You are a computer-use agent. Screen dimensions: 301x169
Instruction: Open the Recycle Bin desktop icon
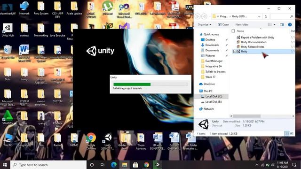click(x=8, y=52)
